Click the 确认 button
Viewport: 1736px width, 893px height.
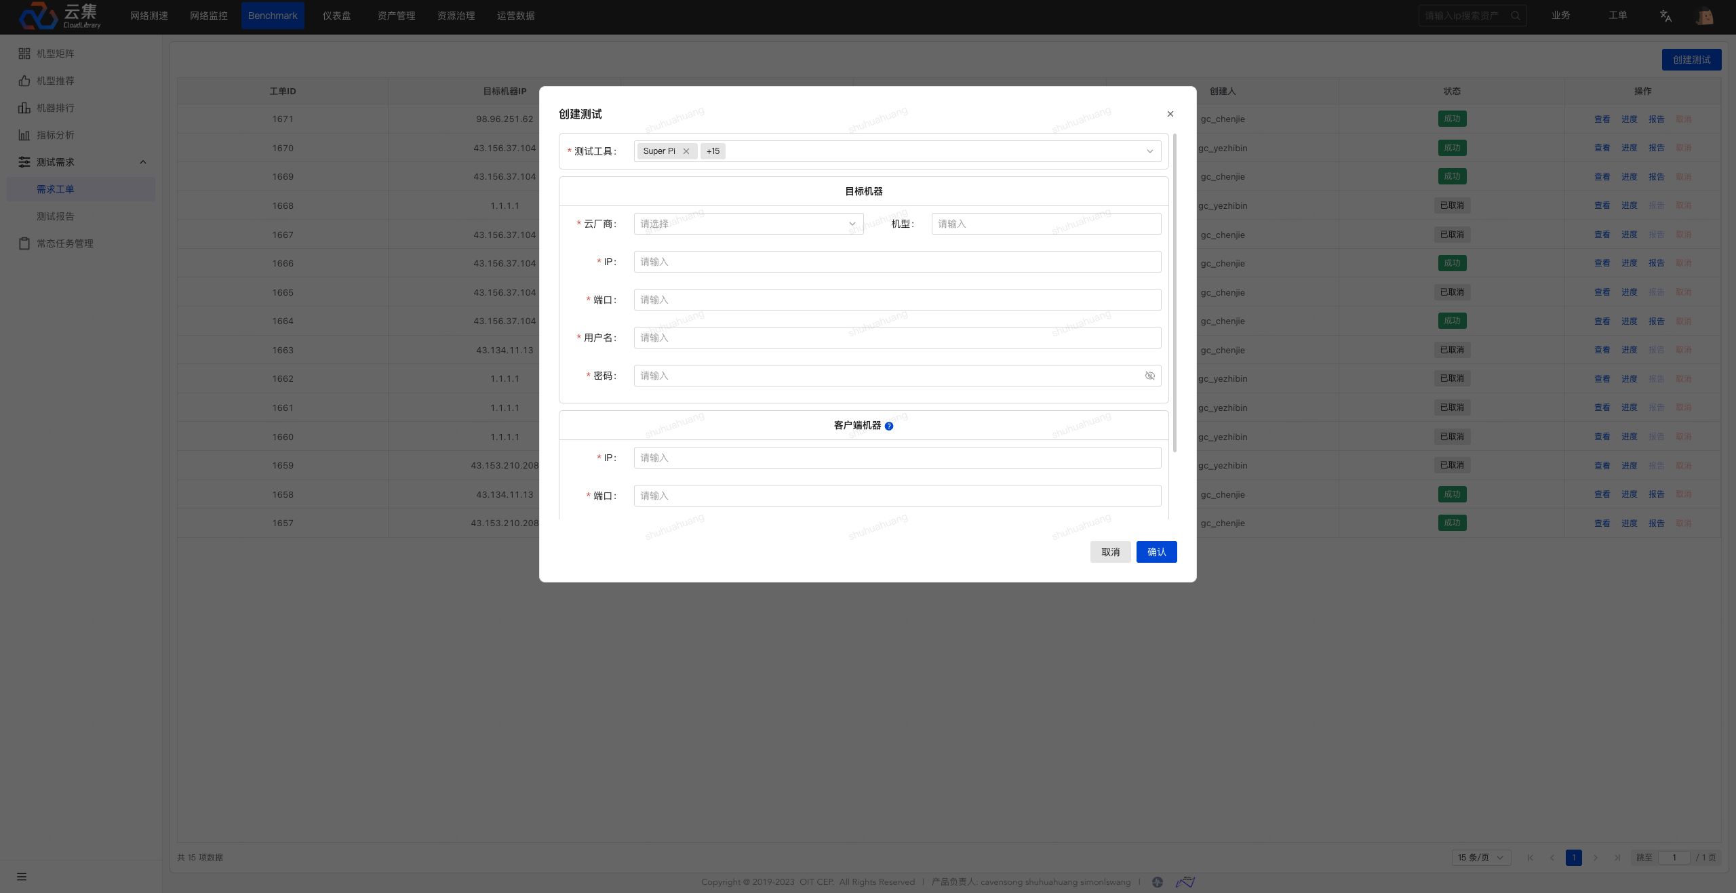coord(1156,552)
